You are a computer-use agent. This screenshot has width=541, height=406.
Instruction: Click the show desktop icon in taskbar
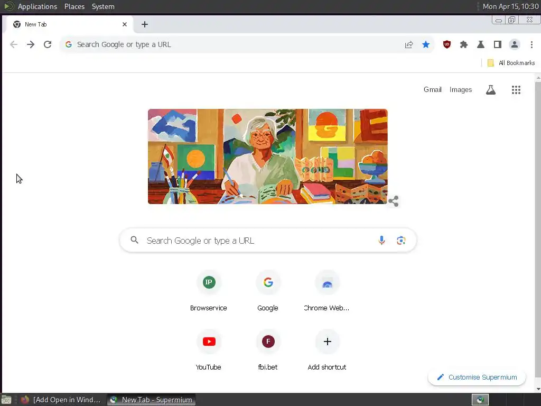coord(6,400)
